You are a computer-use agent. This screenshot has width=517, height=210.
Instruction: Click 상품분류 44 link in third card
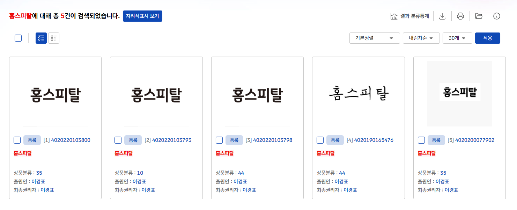click(241, 173)
